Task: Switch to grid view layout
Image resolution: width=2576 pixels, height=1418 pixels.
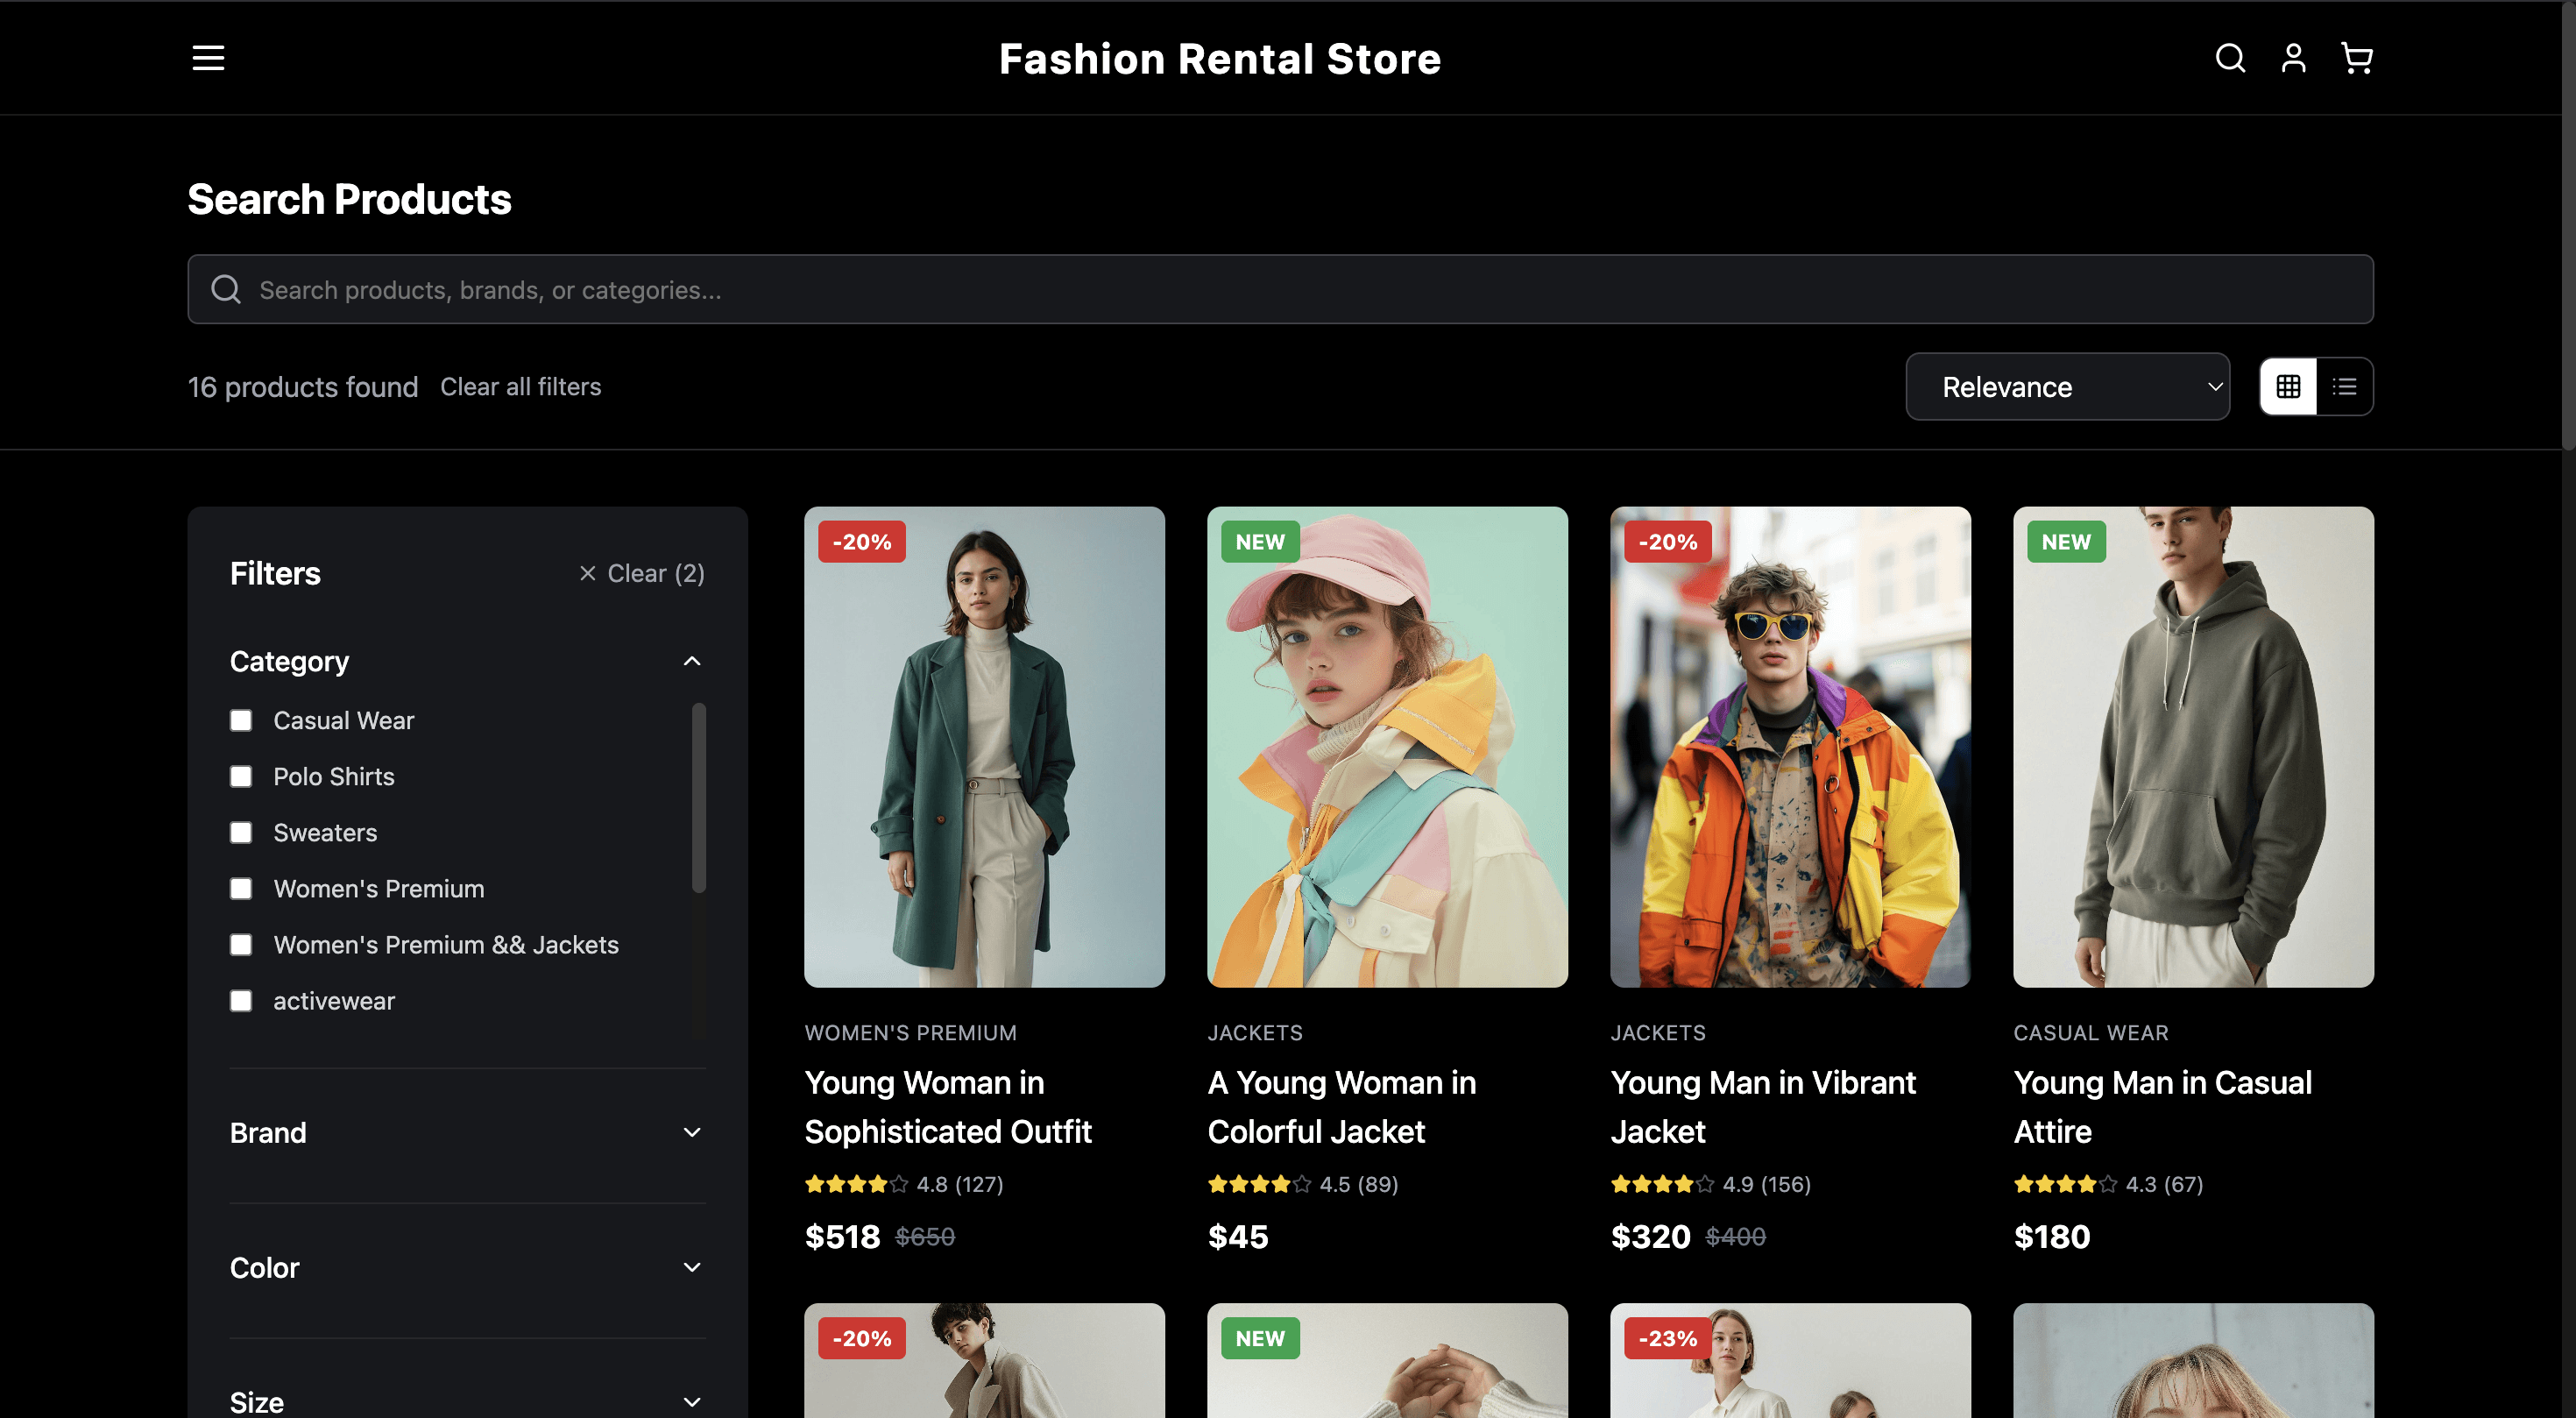Action: tap(2288, 386)
